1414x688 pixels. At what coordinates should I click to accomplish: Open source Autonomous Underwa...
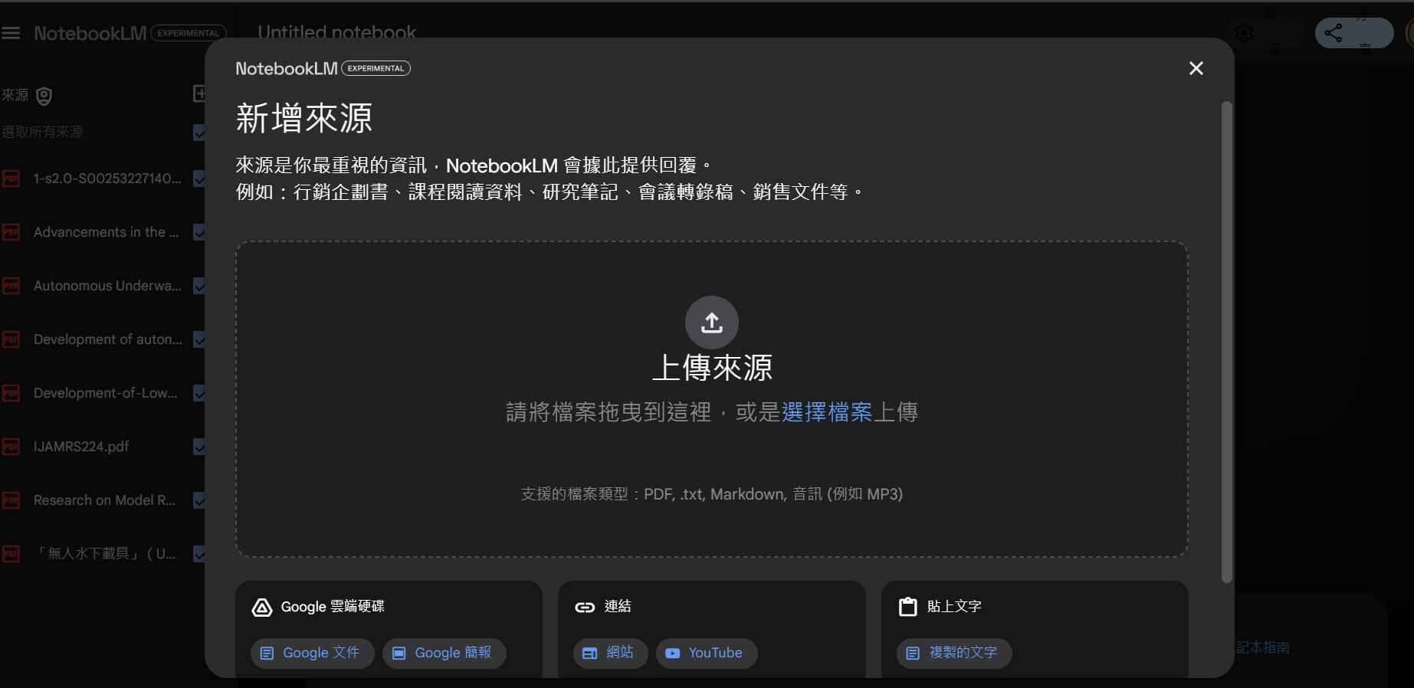point(107,286)
